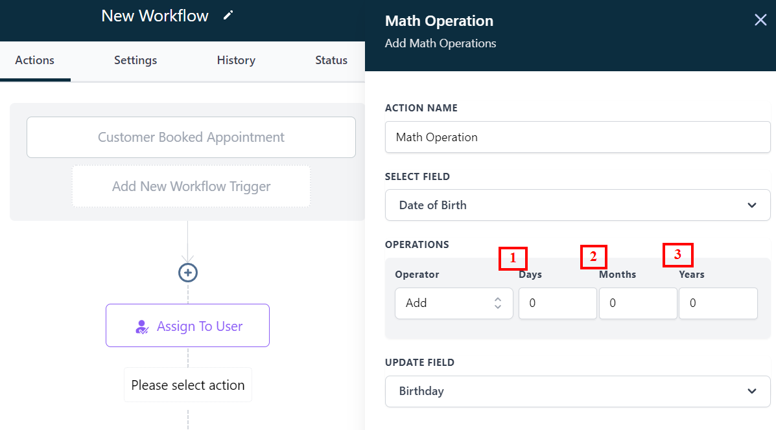Click the Years input field
Viewport: 776px width, 430px height.
718,303
